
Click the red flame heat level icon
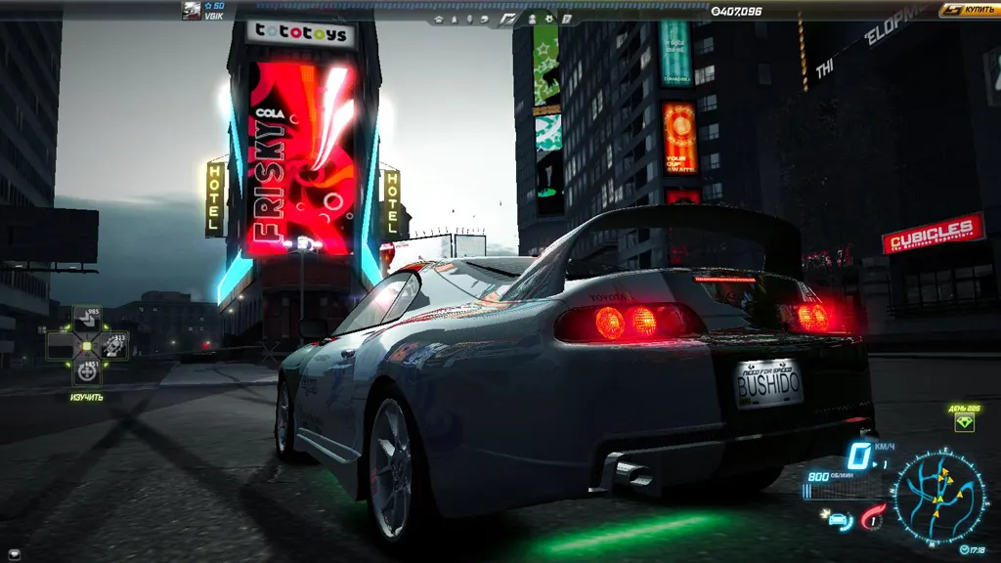click(873, 518)
